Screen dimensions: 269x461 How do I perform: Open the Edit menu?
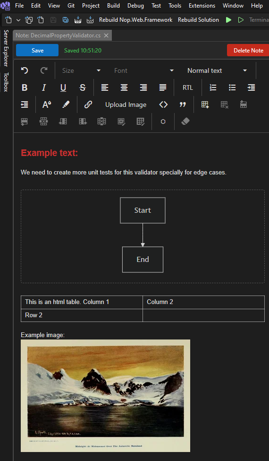click(36, 6)
